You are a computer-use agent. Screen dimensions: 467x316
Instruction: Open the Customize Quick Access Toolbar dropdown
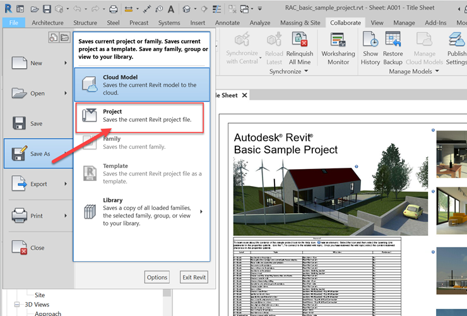260,9
